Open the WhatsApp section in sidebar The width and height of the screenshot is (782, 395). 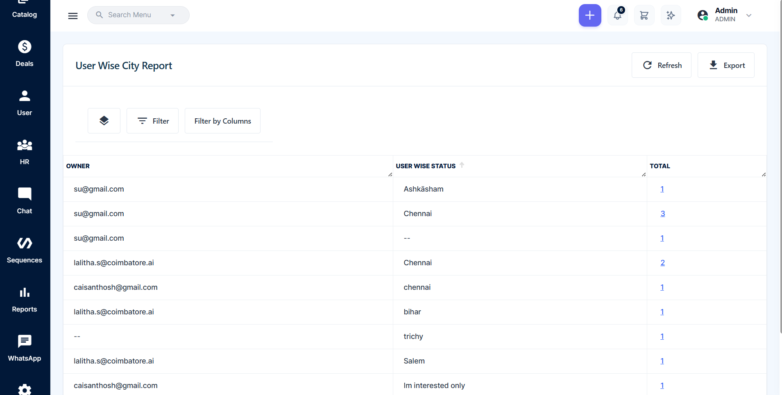25,348
